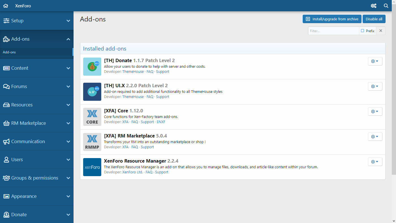The height and width of the screenshot is (223, 396).
Task: Click the [TH] Donate add-on icon
Action: click(92, 67)
